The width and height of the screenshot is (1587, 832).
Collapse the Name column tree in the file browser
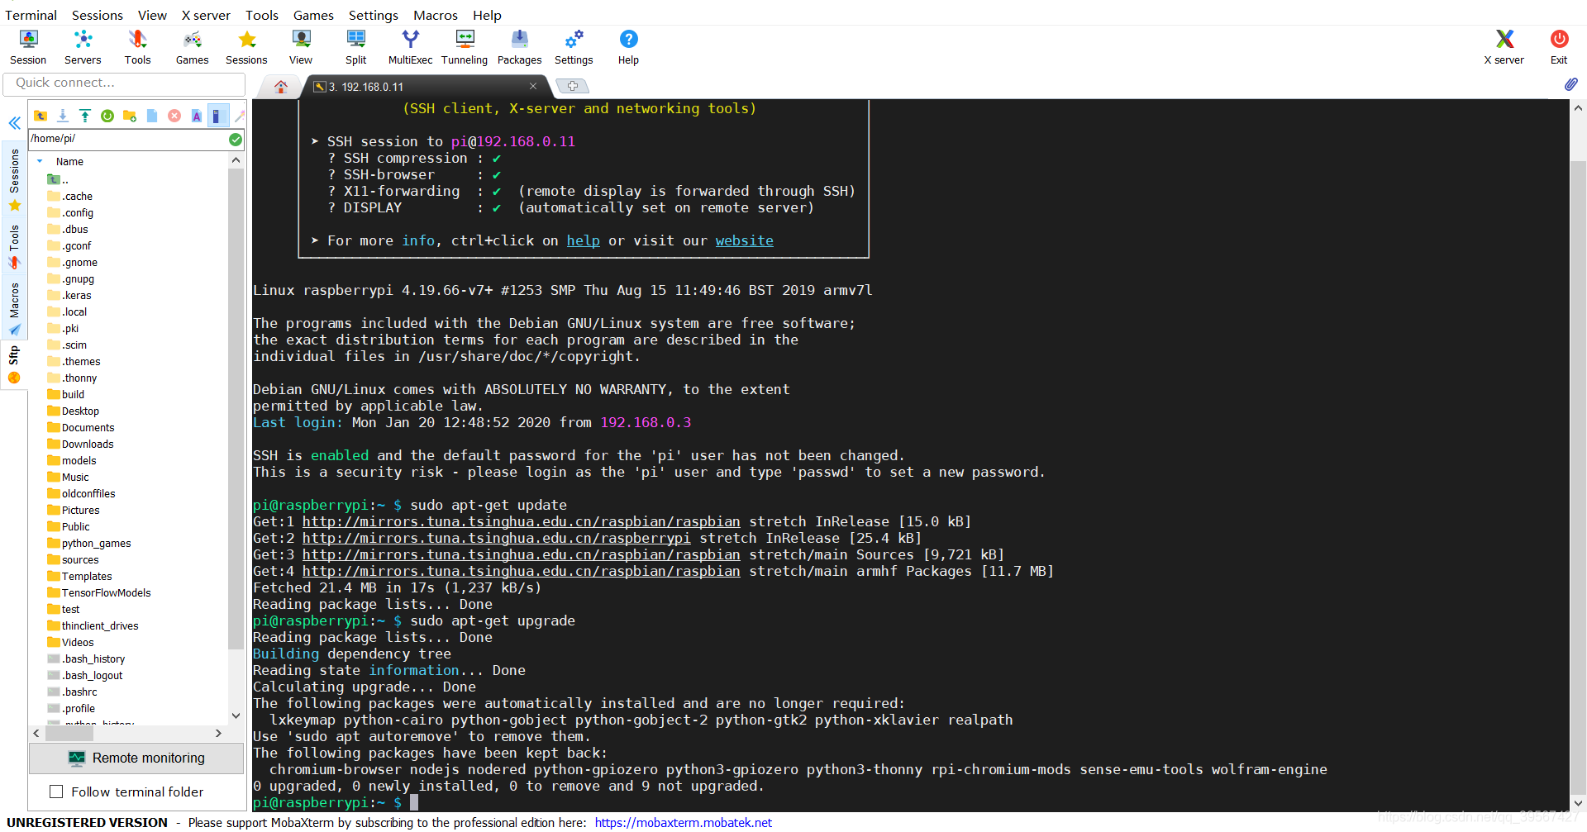39,161
